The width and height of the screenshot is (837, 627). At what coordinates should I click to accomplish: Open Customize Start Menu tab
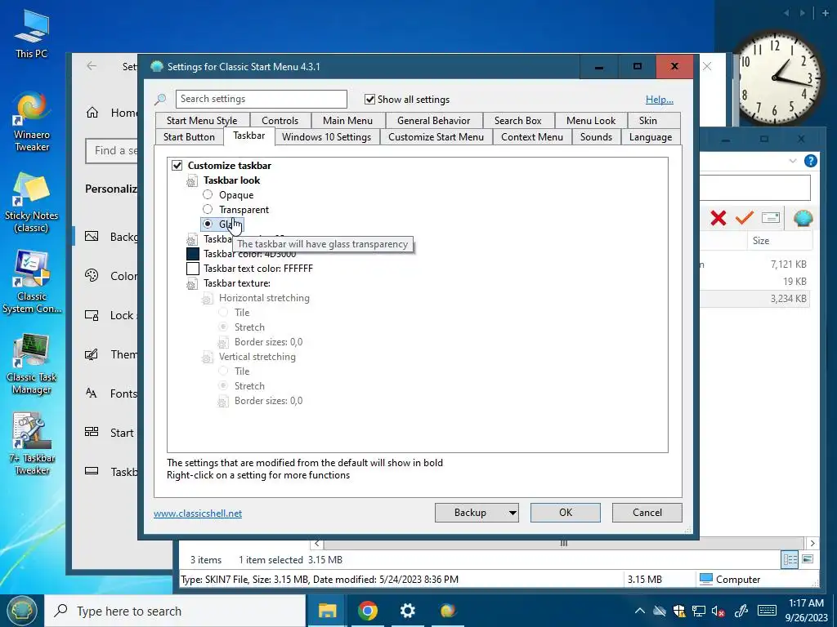(x=436, y=137)
